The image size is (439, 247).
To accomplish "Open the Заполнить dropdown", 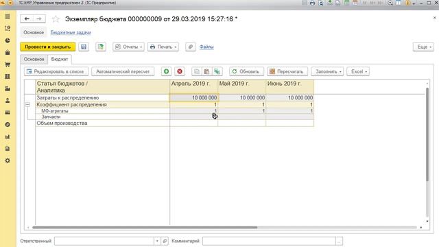I will pos(327,71).
